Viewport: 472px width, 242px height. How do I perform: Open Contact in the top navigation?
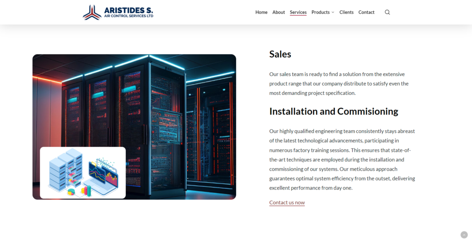366,12
